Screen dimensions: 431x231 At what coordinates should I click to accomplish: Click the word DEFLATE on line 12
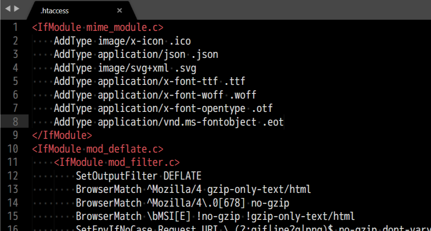tap(182, 176)
